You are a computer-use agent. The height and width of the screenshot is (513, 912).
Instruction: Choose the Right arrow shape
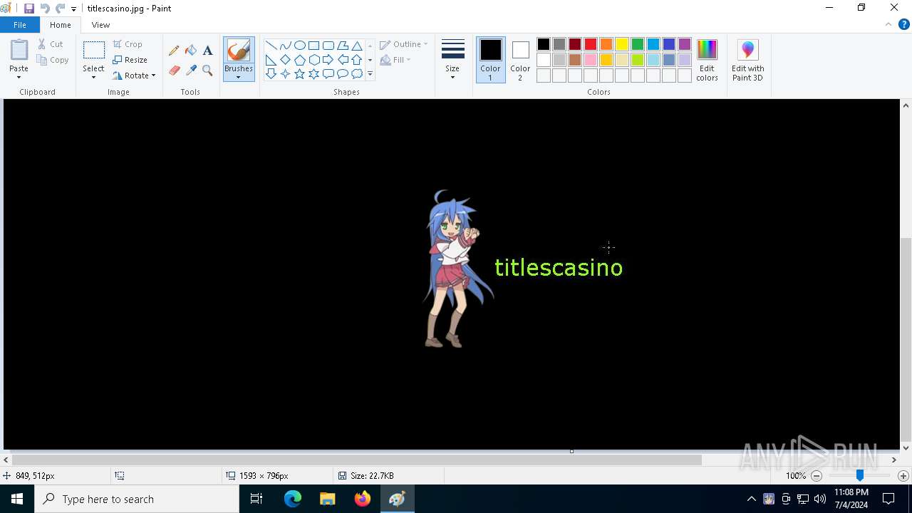pos(328,60)
